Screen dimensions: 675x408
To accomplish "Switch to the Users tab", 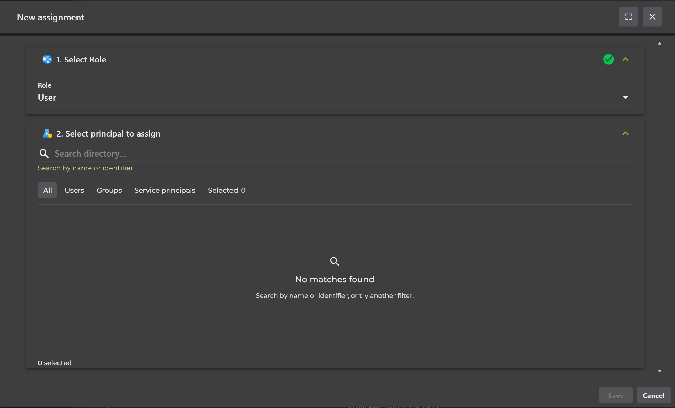I will [74, 190].
